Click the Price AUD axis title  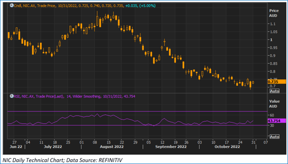point(274,13)
